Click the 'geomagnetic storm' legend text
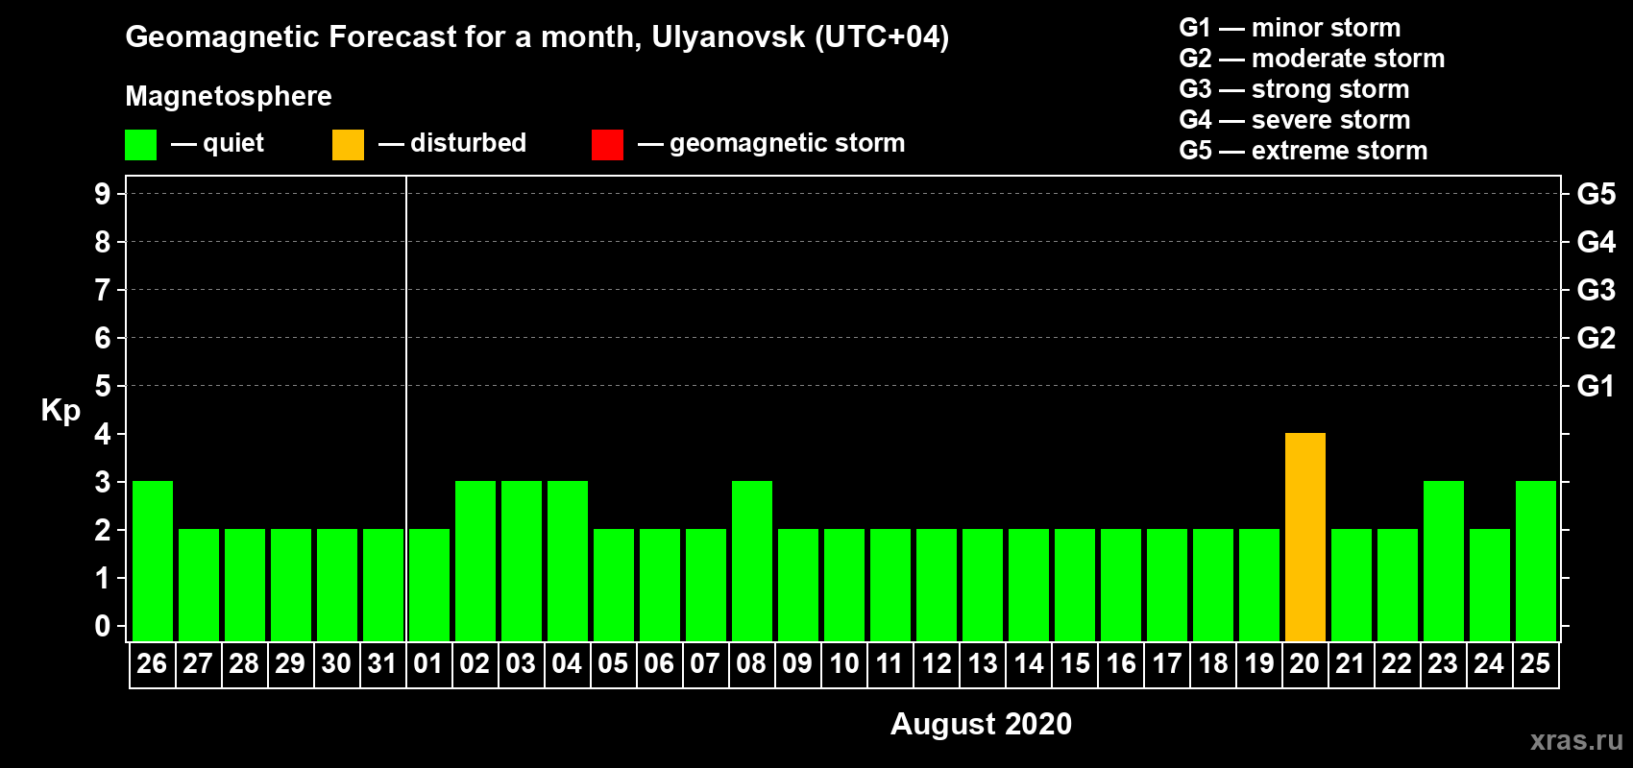The image size is (1633, 768). click(788, 144)
